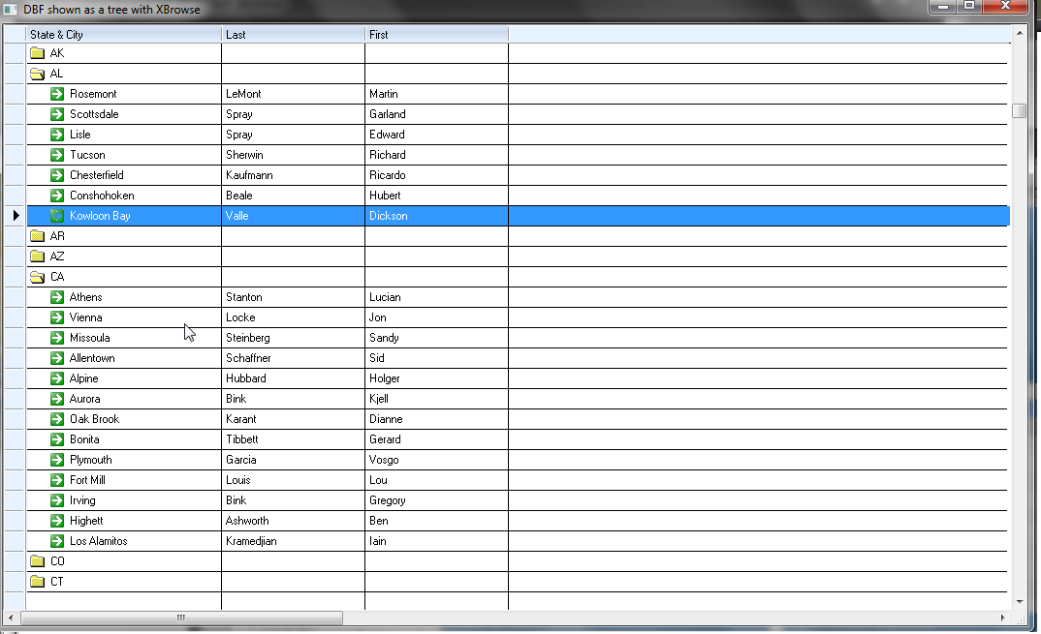Select the First name cell 'Dianne'
This screenshot has width=1041, height=634.
pos(437,419)
